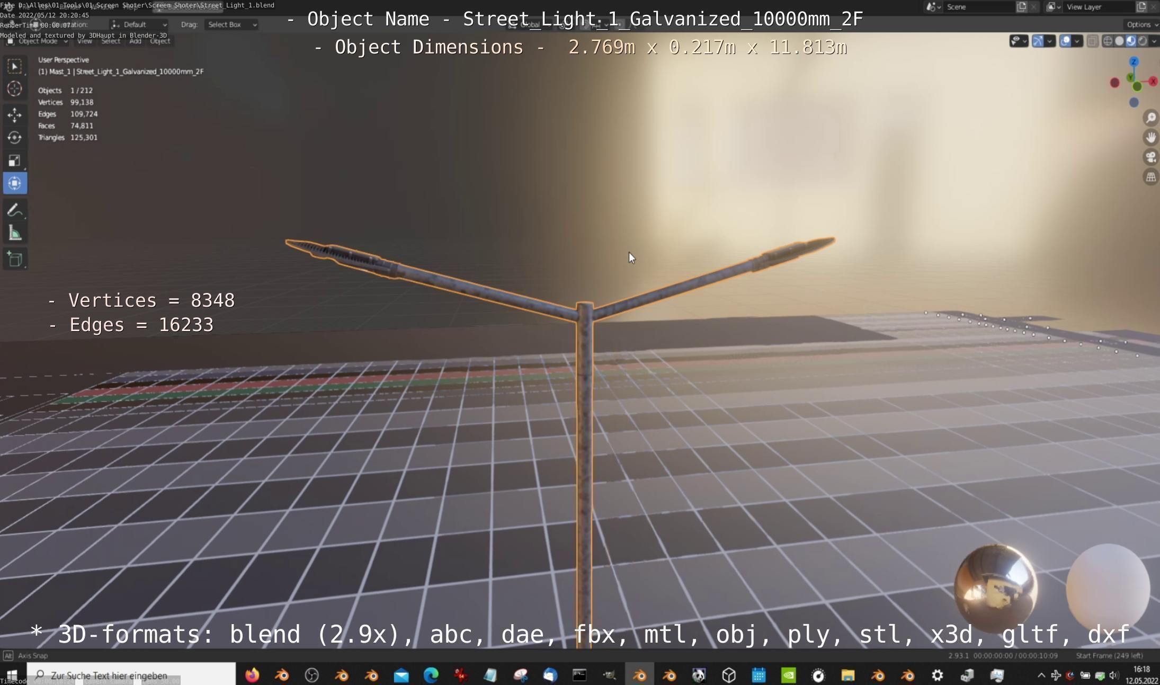Viewport: 1160px width, 685px height.
Task: Select the Scale tool
Action: click(x=15, y=161)
